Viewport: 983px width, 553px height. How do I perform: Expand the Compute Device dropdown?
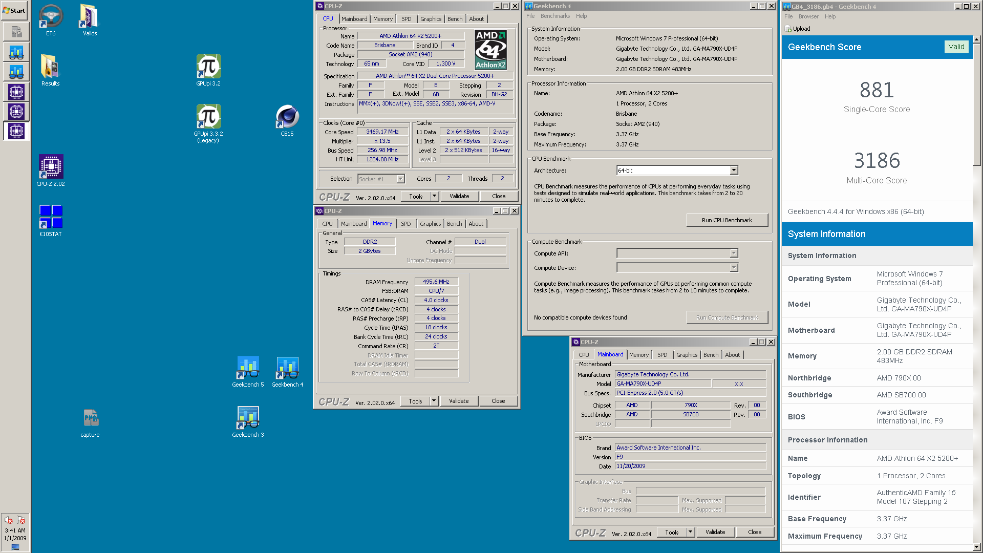pyautogui.click(x=734, y=267)
